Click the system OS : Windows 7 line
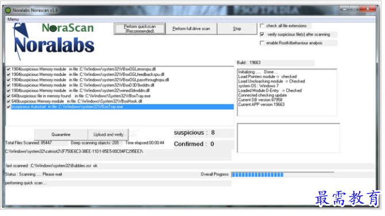Screen dimensions: 385x216 pos(259,86)
